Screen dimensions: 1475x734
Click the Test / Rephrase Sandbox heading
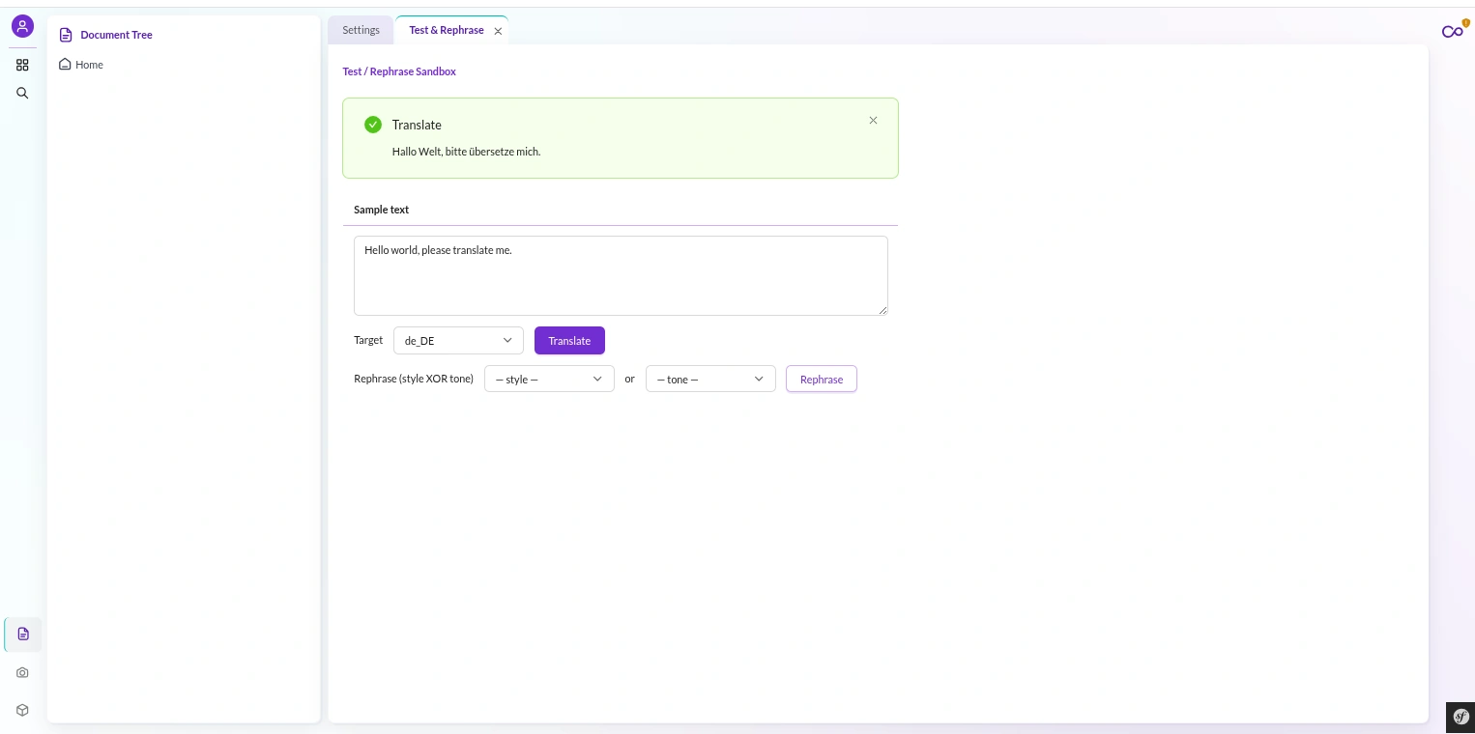tap(399, 71)
